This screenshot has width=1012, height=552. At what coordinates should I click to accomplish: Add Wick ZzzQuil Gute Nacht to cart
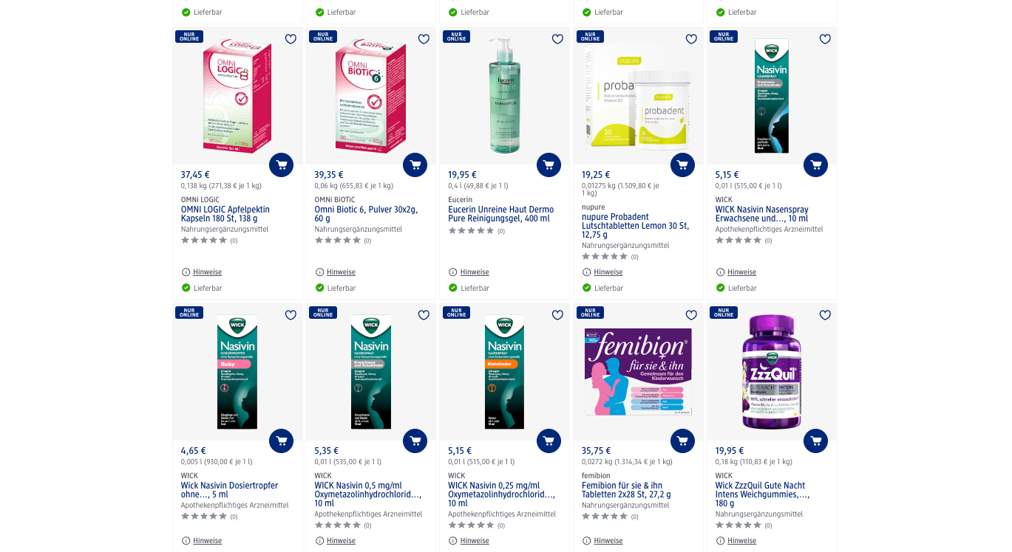(x=815, y=441)
